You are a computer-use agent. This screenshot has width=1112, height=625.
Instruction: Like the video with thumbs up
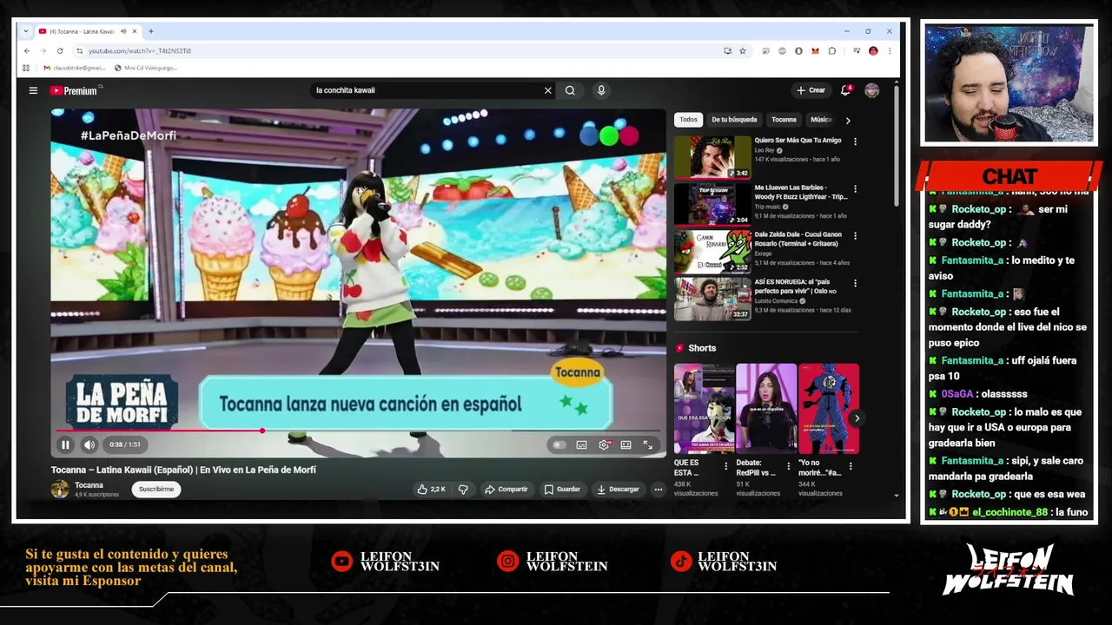(x=431, y=490)
